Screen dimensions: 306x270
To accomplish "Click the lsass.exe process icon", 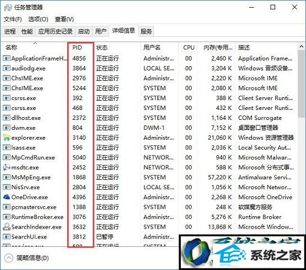I will pyautogui.click(x=7, y=147).
